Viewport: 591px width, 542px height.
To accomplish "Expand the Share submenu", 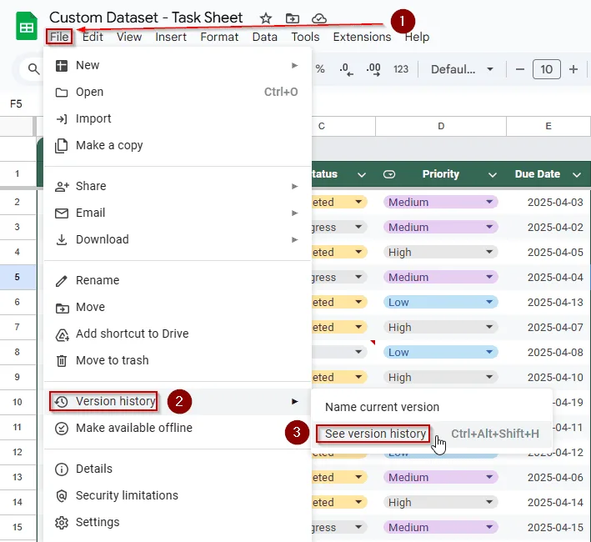I will [x=178, y=186].
